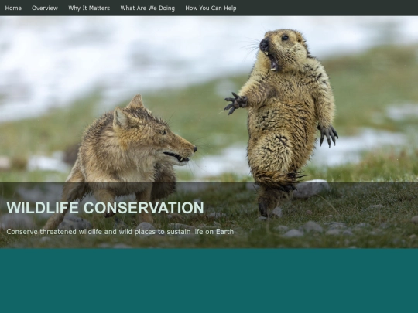Go to the Overview section
Viewport: 418px width, 313px height.
[45, 8]
